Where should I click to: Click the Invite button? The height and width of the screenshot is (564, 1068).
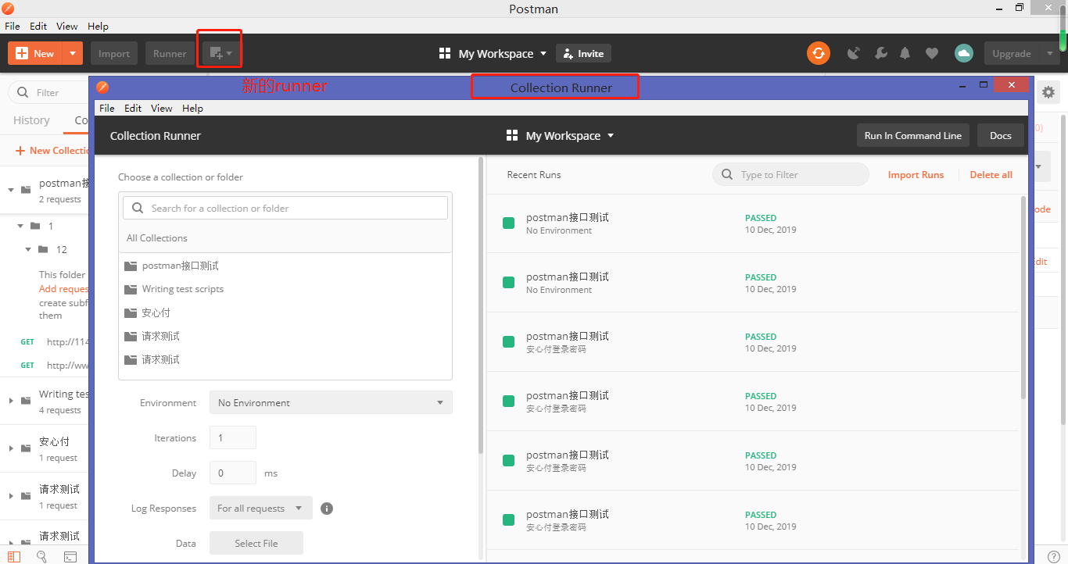point(583,53)
